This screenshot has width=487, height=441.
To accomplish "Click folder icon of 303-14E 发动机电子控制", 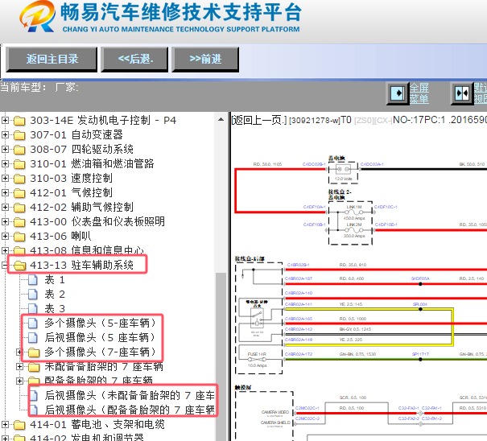I will click(19, 121).
